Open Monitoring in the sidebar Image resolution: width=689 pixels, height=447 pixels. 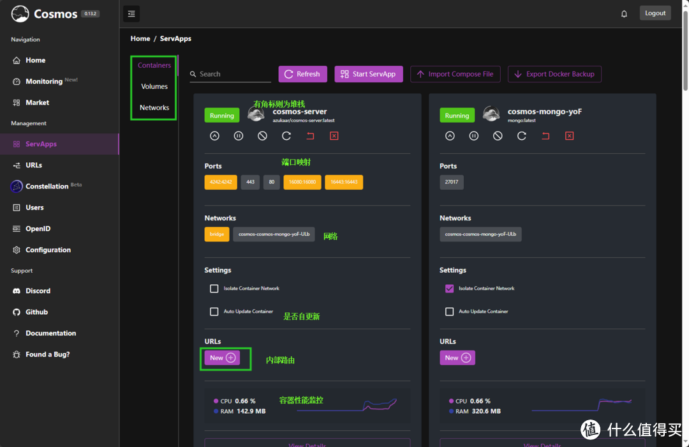click(59, 81)
